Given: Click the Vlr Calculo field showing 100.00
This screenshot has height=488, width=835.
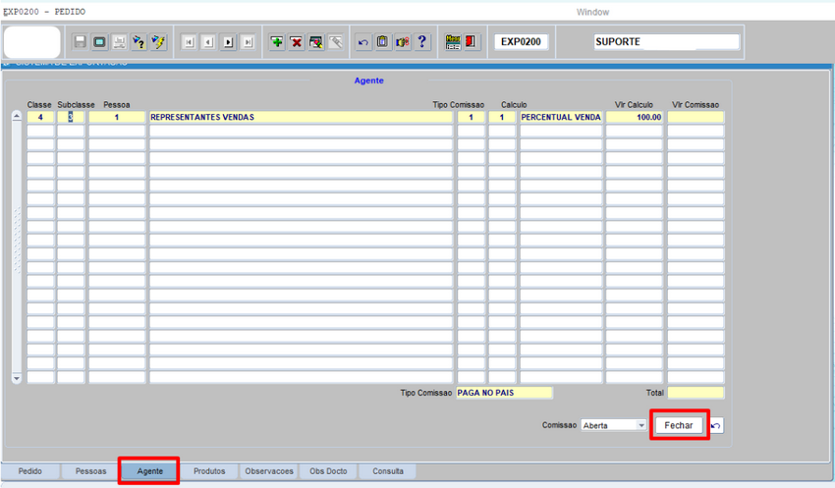Looking at the screenshot, I should 634,117.
